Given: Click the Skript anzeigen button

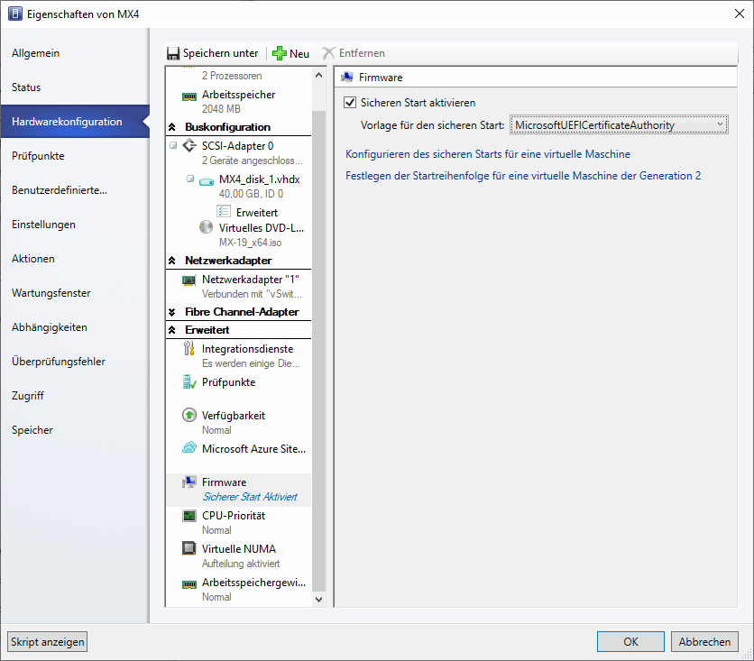Looking at the screenshot, I should pos(47,641).
